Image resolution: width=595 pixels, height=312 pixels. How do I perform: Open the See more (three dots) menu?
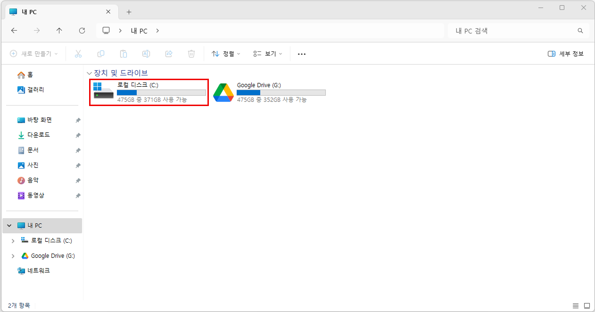pos(302,54)
